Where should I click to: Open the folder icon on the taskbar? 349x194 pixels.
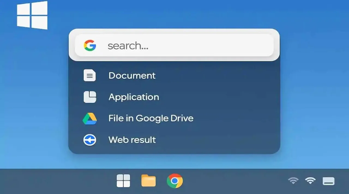pos(148,181)
